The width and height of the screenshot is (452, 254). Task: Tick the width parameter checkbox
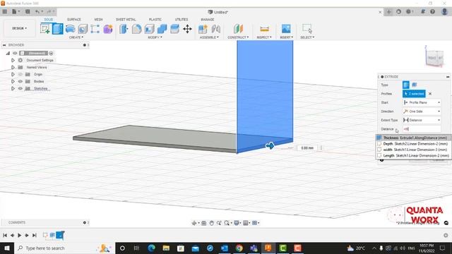click(379, 150)
